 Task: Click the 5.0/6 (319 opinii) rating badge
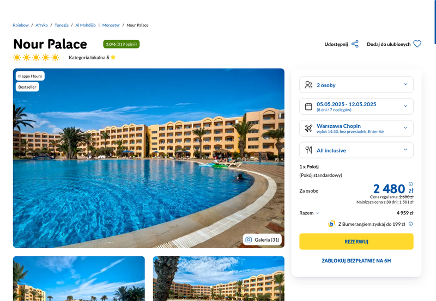pos(121,44)
